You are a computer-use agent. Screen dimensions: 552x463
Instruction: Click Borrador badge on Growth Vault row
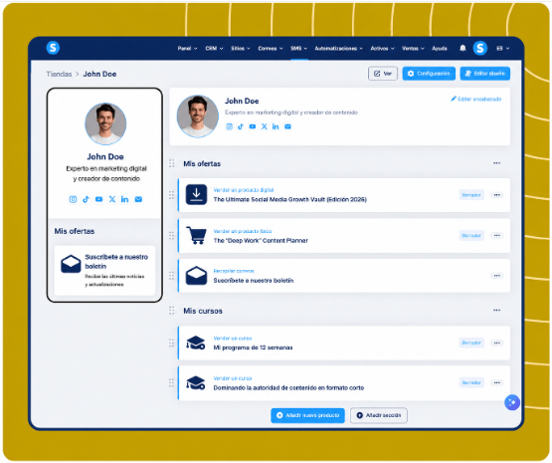[x=471, y=195]
